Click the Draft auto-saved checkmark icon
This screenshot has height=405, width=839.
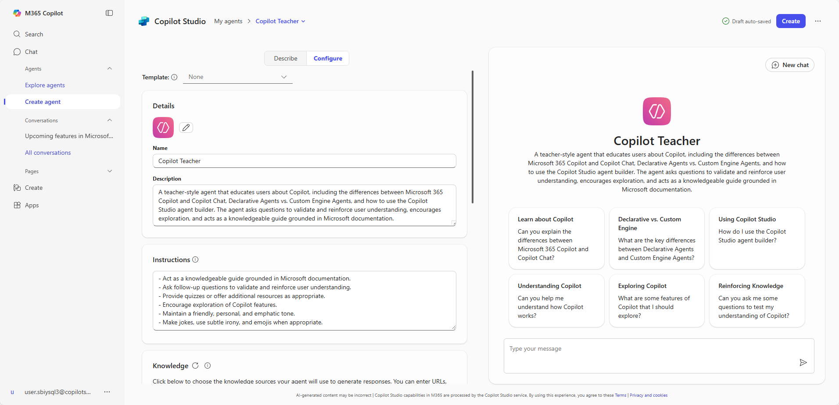pos(726,21)
